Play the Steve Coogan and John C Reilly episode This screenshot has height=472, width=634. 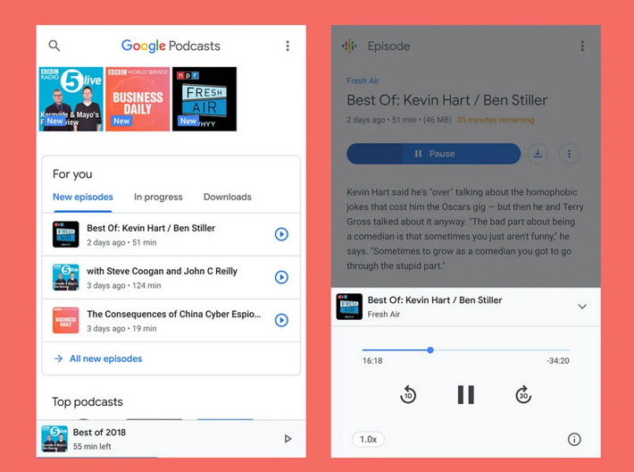tap(281, 277)
